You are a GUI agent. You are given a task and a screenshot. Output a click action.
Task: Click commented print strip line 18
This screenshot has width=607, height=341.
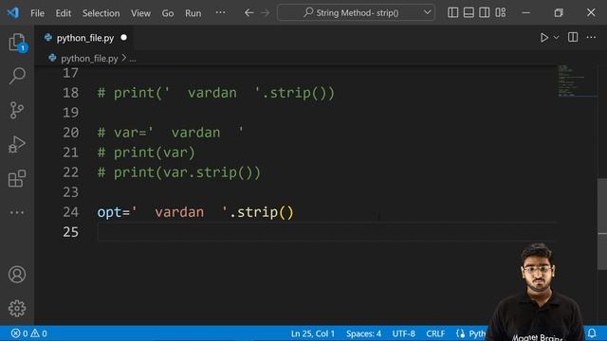coord(216,93)
